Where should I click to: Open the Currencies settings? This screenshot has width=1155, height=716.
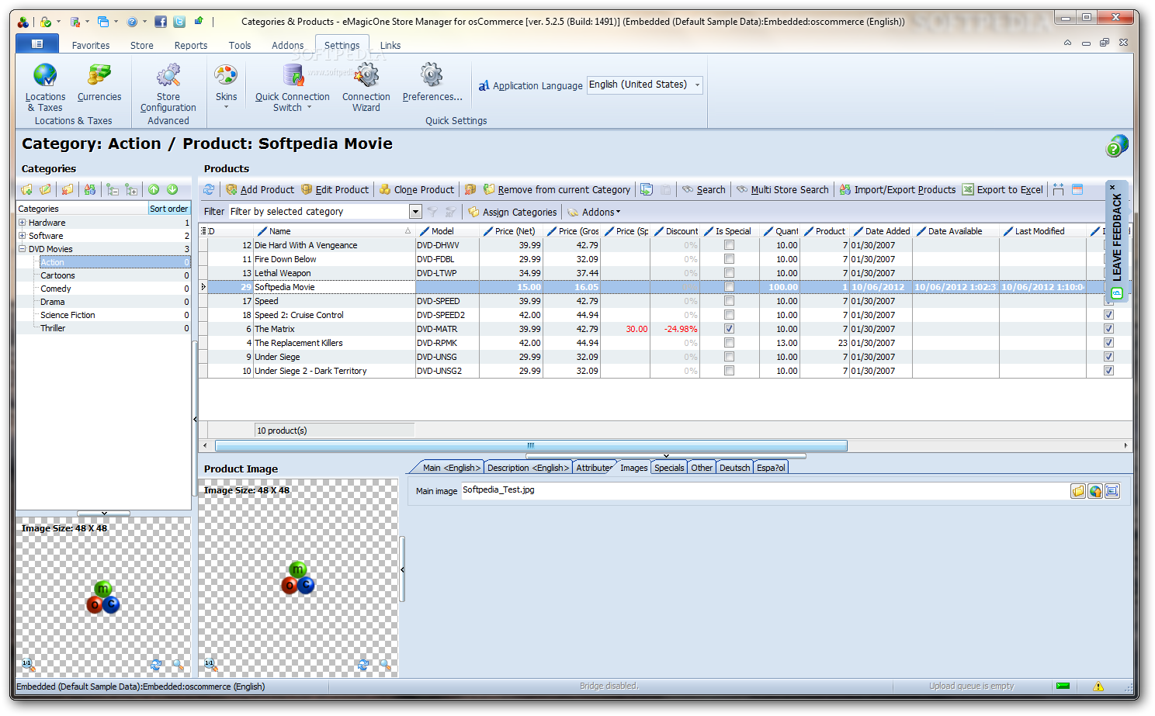[99, 82]
